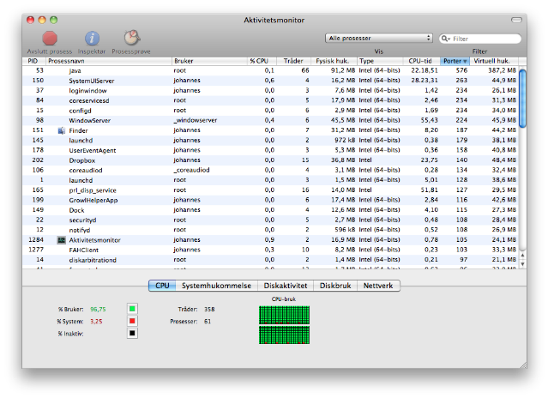Viewport: 548px width, 398px height.
Task: Click the red % System color swatch
Action: click(x=132, y=321)
